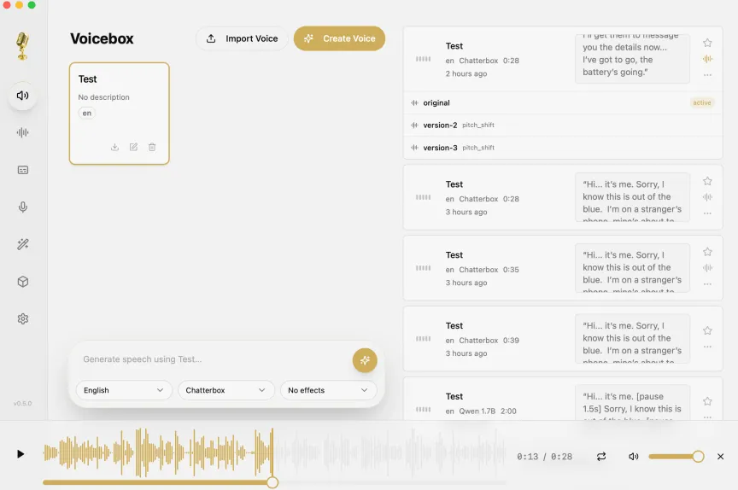Click the playback progress slider knob
The height and width of the screenshot is (490, 738).
tap(272, 482)
